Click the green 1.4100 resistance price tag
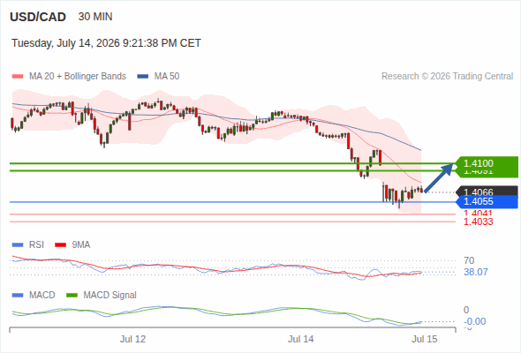 click(486, 163)
